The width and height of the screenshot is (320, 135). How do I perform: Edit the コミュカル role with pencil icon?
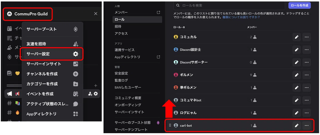[x=296, y=37]
